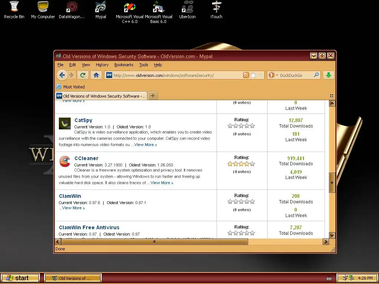Click CatSpy's 12,887 total downloads figure

[296, 120]
